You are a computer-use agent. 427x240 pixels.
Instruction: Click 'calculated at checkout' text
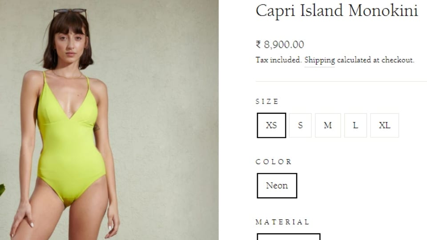375,60
